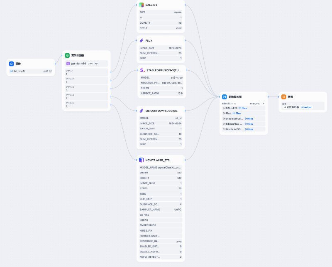Click the StableDiffusion-3 red S logo

[142, 70]
